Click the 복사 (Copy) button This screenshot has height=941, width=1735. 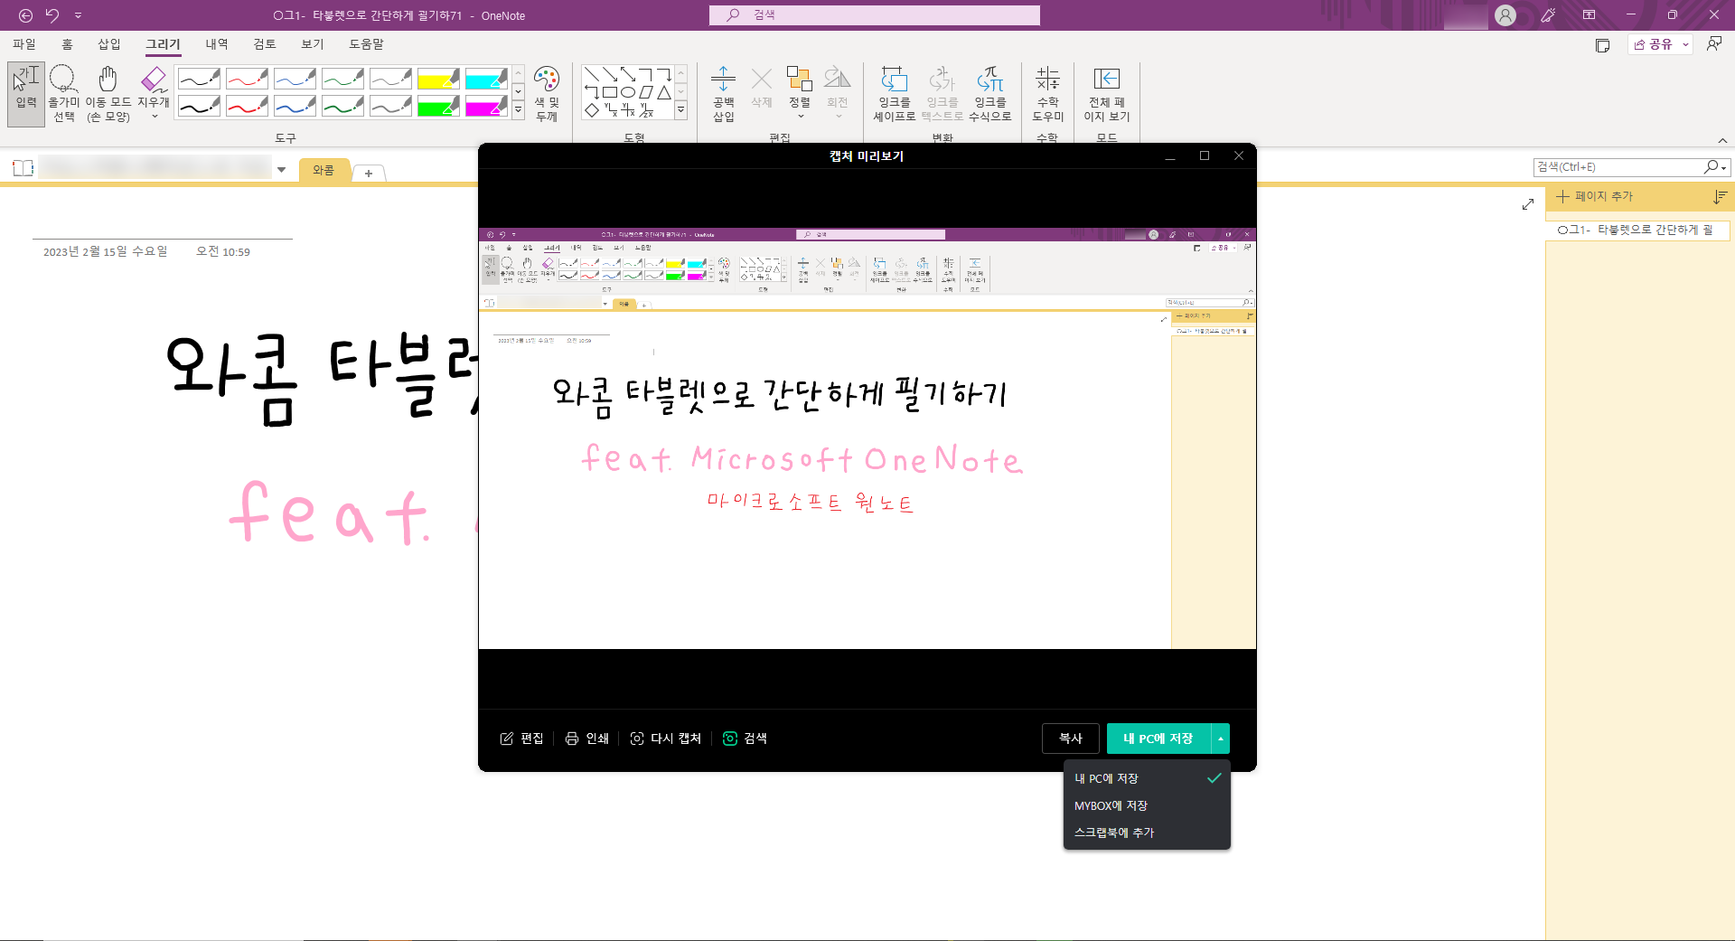click(1071, 739)
